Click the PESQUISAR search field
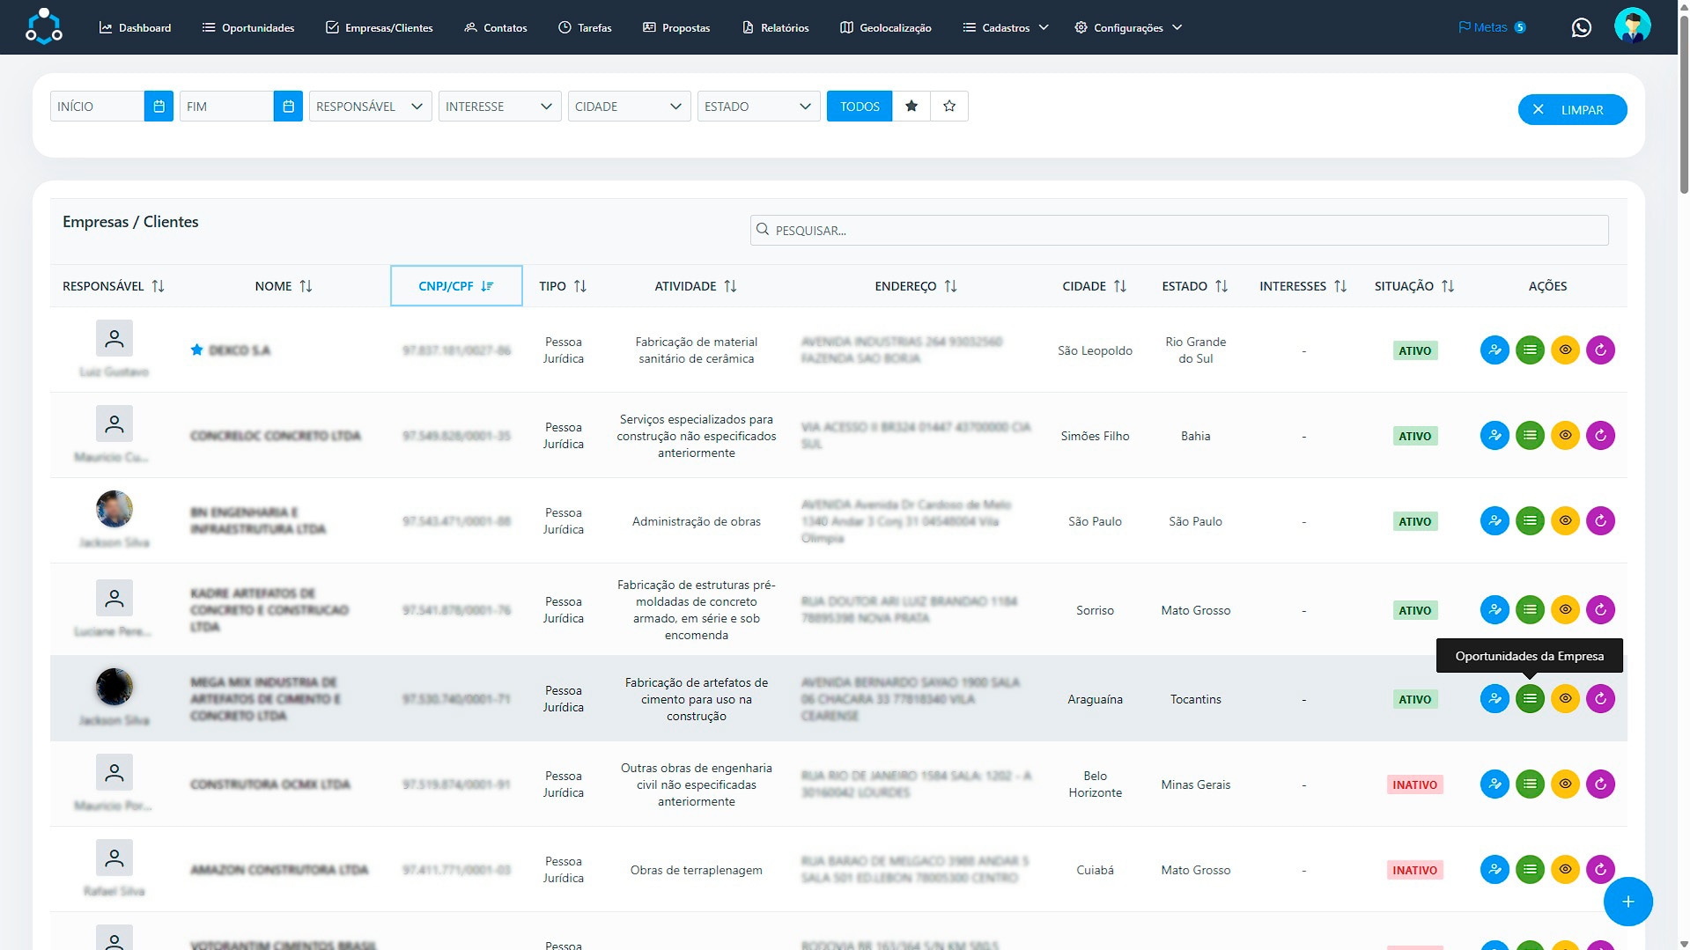Image resolution: width=1690 pixels, height=950 pixels. [1178, 231]
